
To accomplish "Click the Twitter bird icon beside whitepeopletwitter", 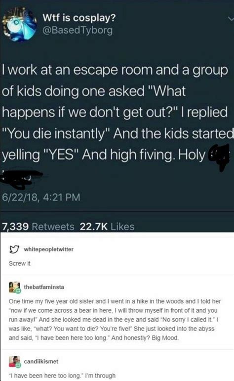I will [x=14, y=249].
